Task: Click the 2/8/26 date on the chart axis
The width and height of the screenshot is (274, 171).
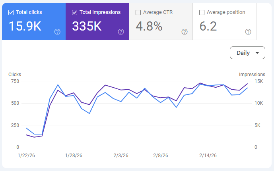Action: click(x=161, y=156)
